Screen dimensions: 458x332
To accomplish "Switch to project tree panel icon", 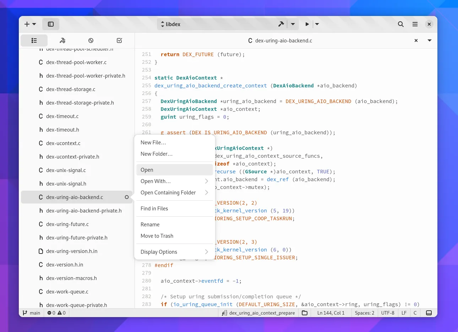I will coord(34,40).
